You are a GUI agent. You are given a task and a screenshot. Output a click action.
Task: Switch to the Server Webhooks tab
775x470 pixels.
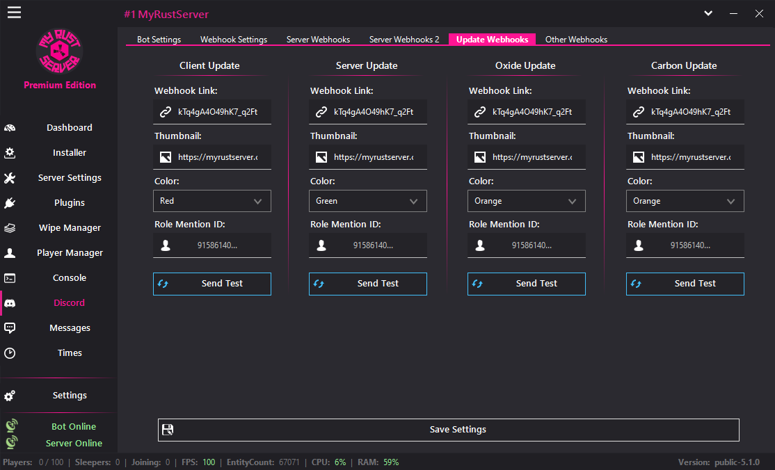point(319,40)
